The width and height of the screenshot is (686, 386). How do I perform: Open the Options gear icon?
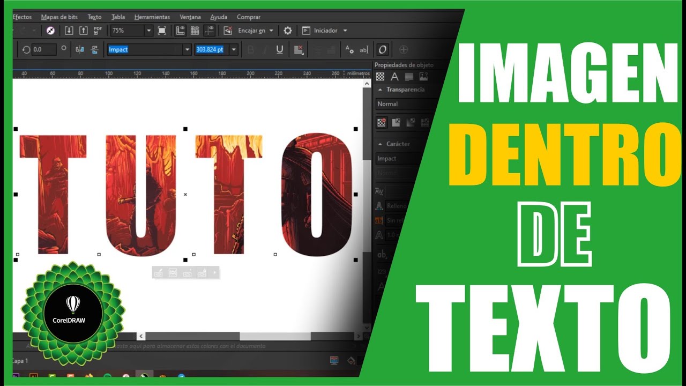(288, 31)
